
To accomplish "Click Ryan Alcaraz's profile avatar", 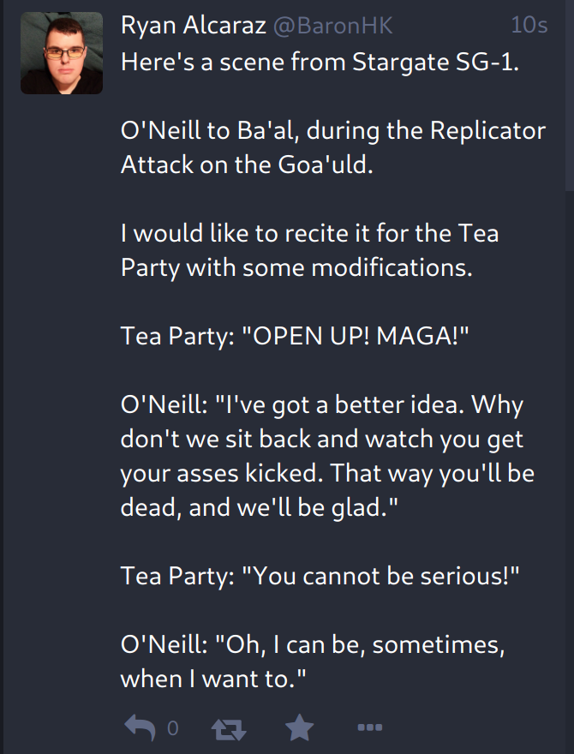I will (62, 53).
